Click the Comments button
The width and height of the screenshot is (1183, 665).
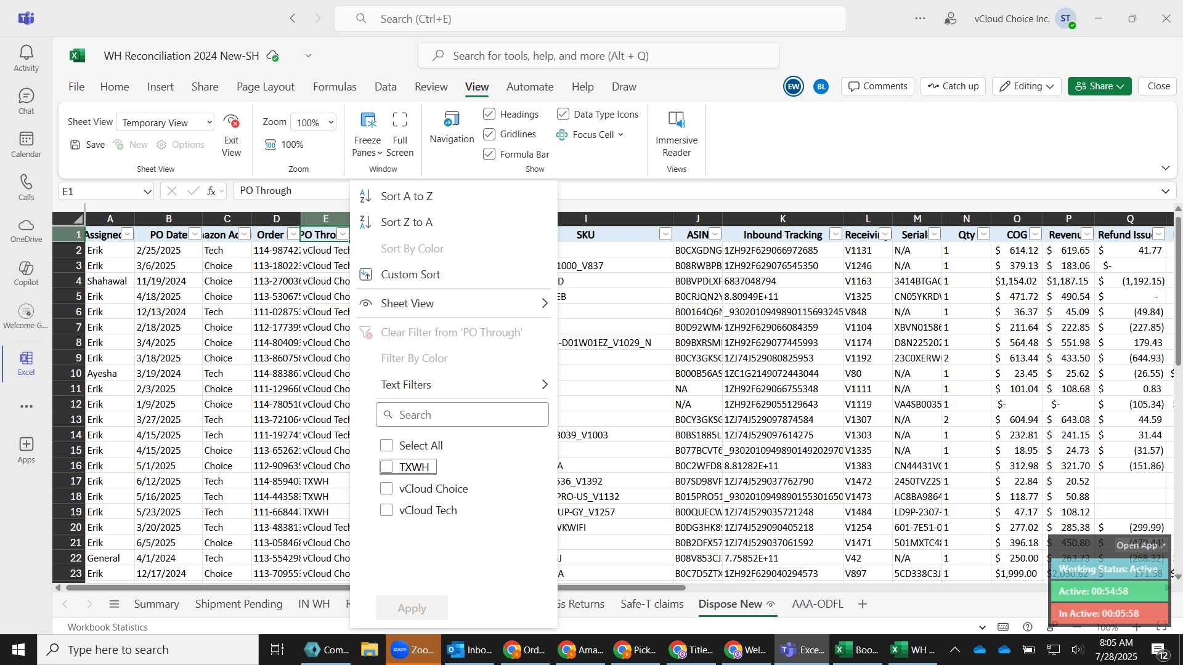[x=878, y=86]
